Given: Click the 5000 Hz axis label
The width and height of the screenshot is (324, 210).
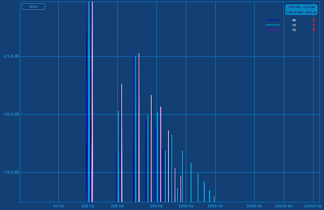Looking at the screenshot, I should [254, 206].
